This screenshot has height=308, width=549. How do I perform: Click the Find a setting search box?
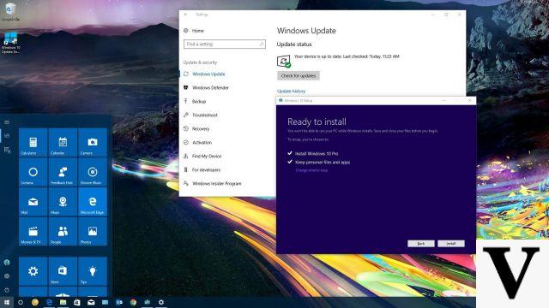(225, 44)
